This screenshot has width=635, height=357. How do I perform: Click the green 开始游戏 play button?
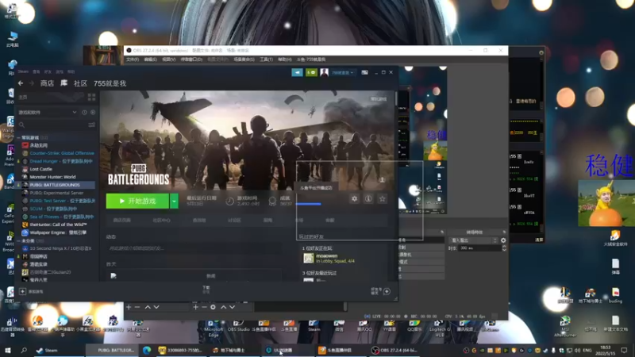click(x=137, y=202)
